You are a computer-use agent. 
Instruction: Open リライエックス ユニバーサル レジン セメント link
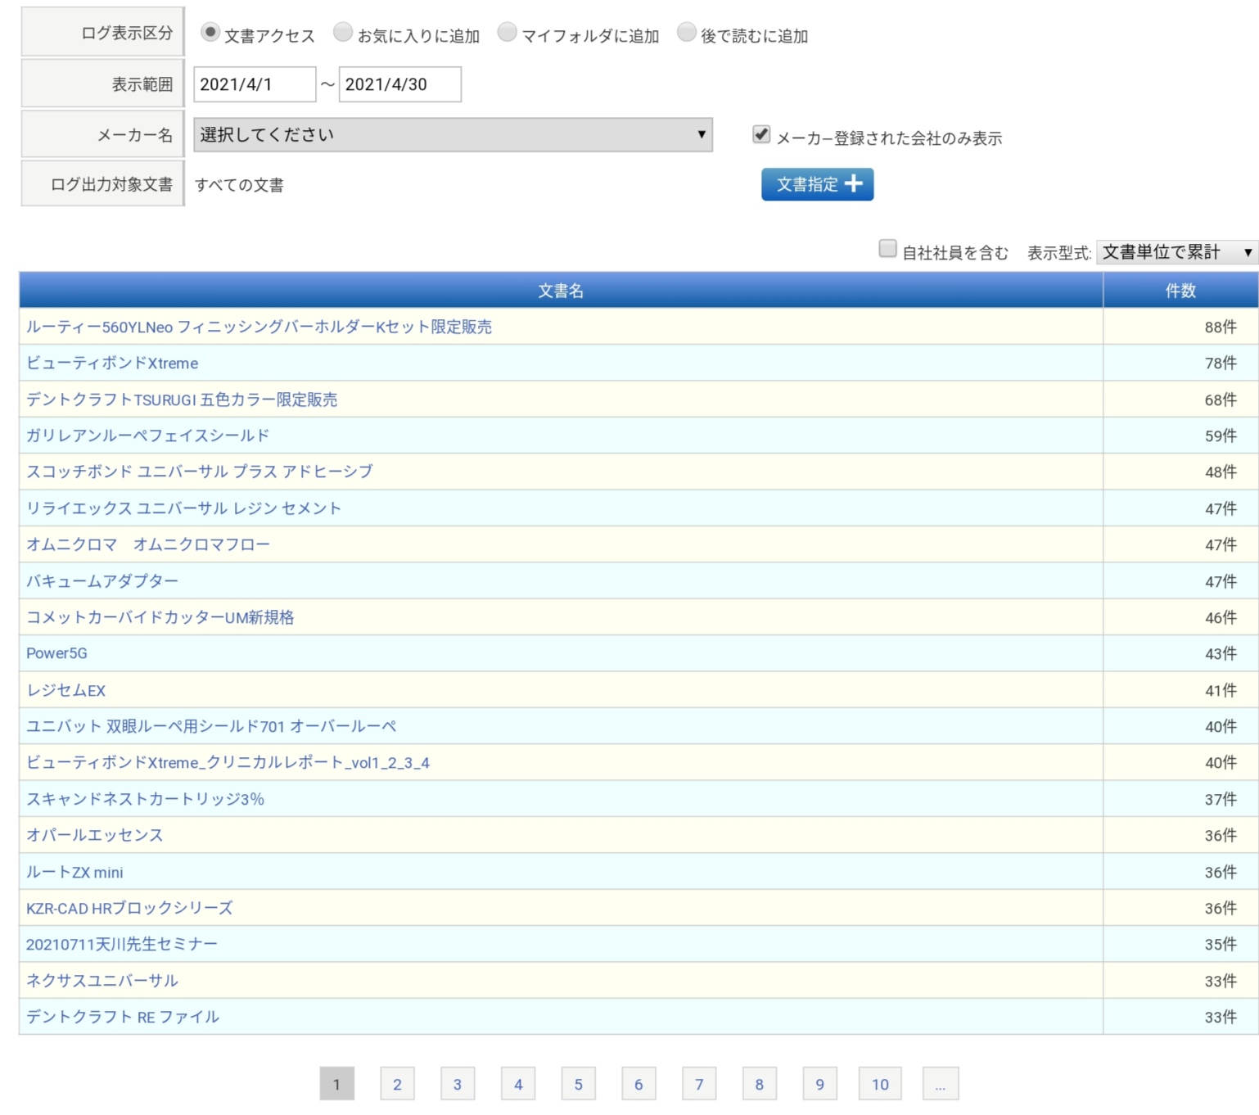coord(183,508)
